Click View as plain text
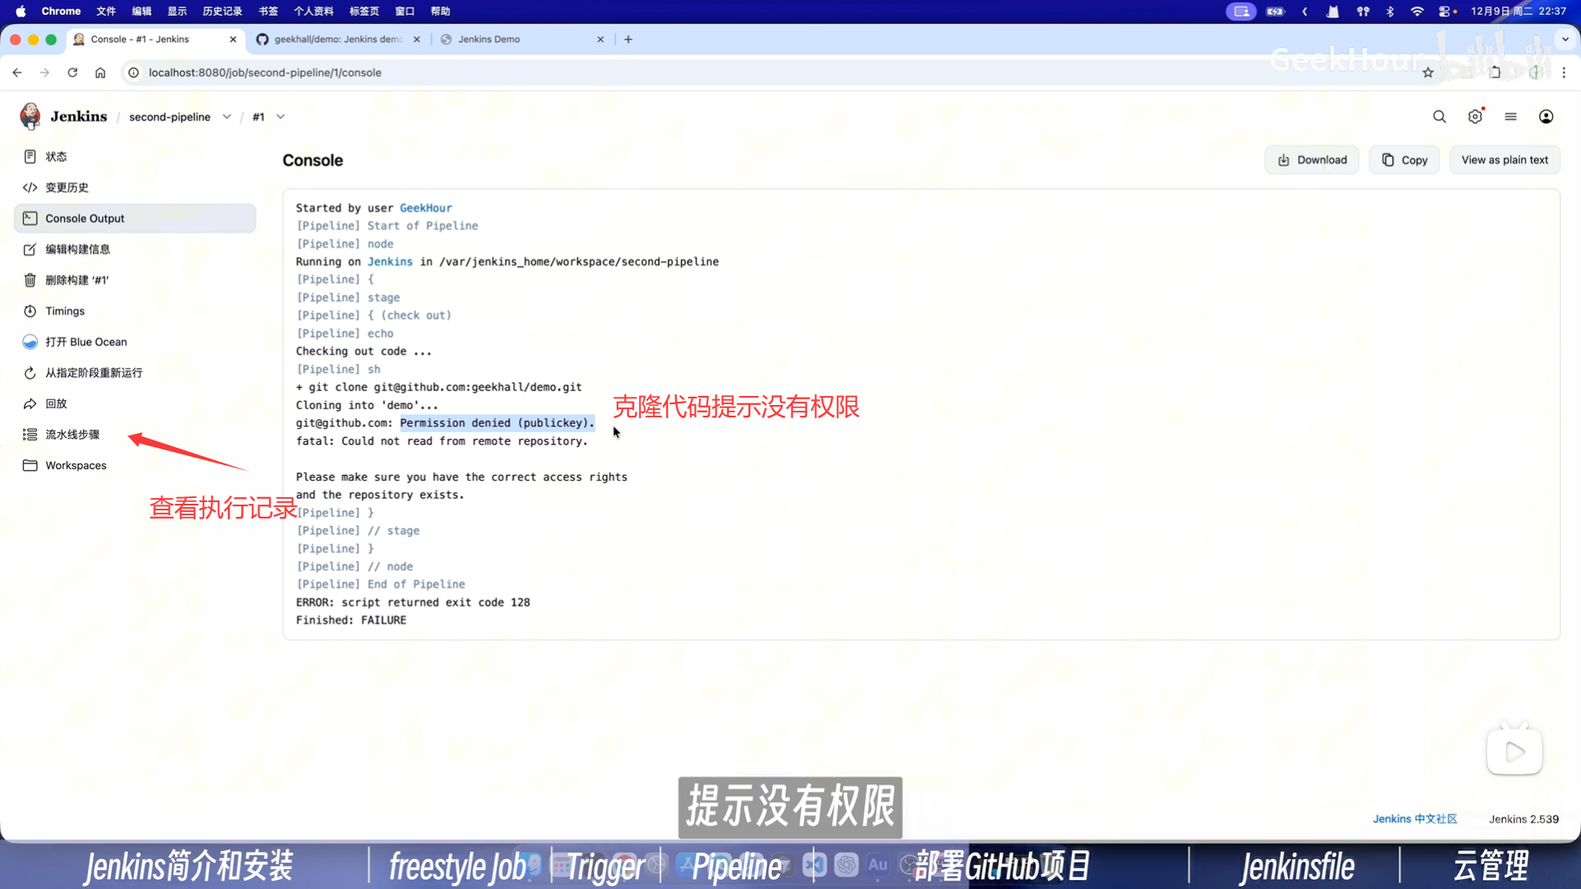Image resolution: width=1581 pixels, height=889 pixels. coord(1504,160)
